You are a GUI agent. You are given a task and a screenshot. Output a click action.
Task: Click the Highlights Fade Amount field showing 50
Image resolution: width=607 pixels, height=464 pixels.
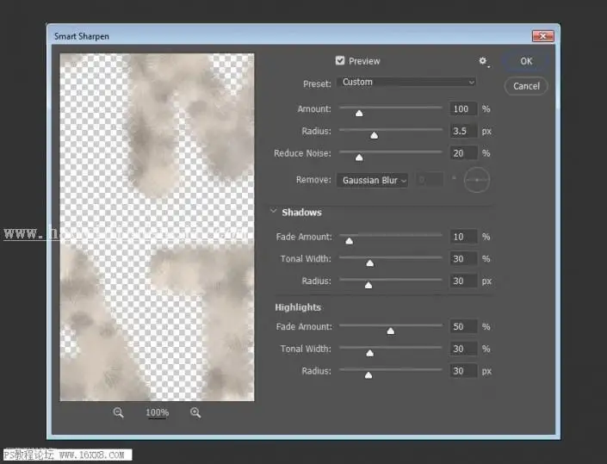click(x=463, y=326)
